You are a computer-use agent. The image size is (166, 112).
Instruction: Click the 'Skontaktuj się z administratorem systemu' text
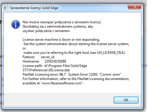click(58, 26)
